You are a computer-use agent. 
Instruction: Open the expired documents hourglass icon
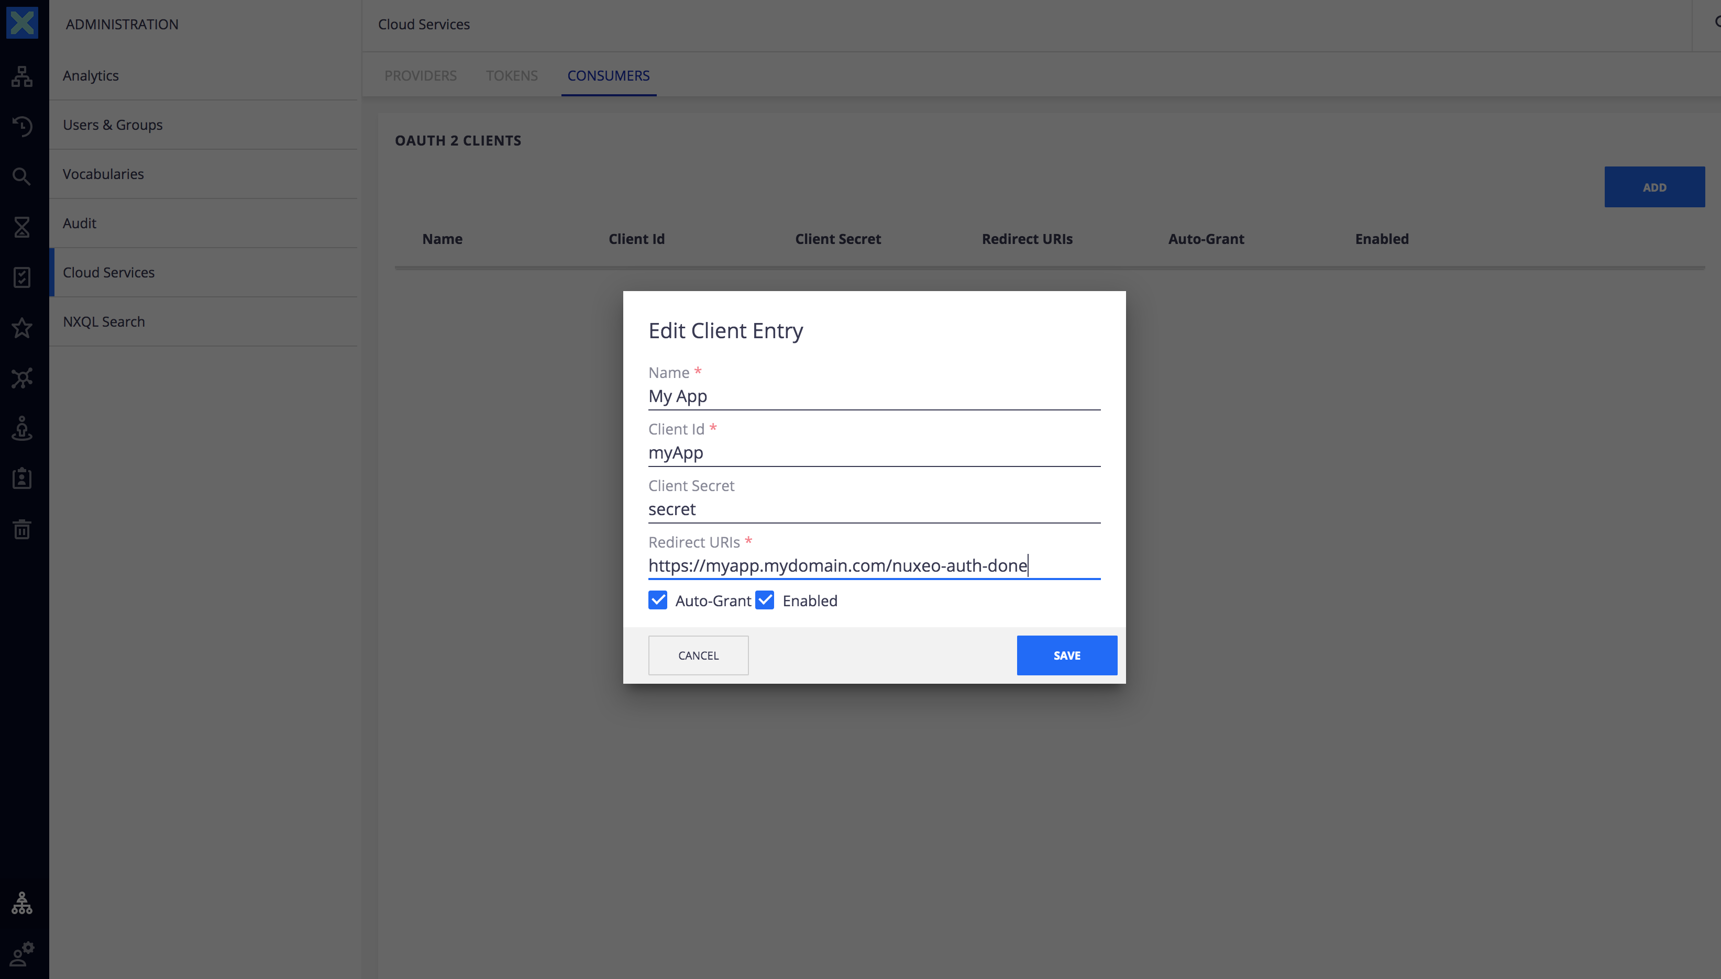[22, 227]
